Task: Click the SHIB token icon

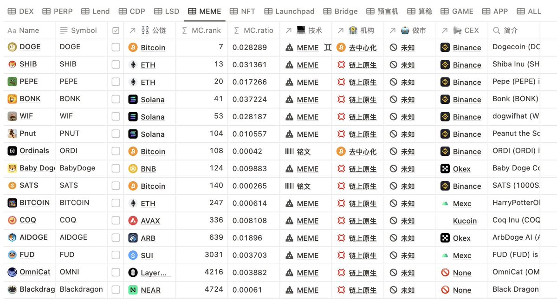Action: 12,64
